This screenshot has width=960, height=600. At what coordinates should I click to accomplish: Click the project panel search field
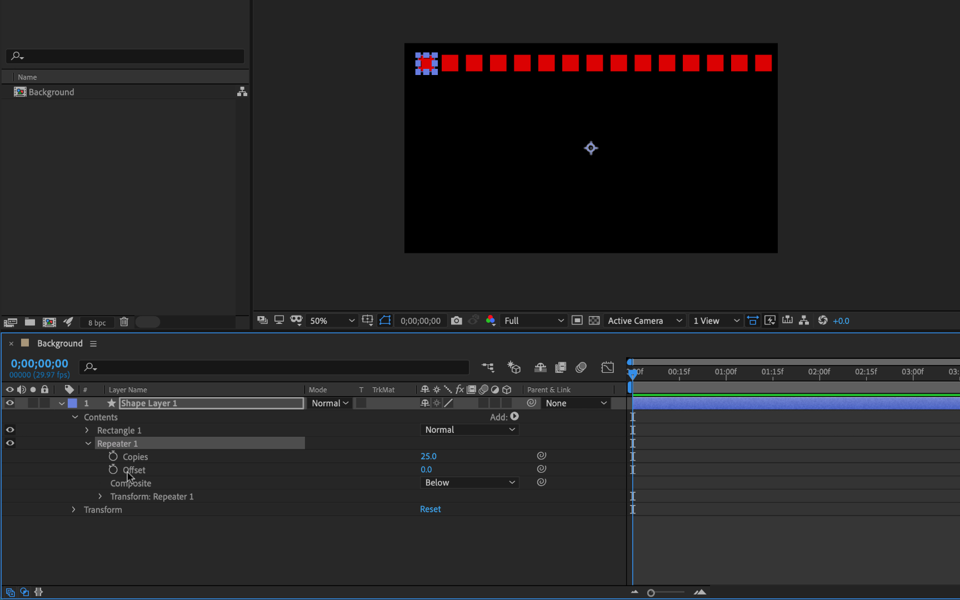125,56
